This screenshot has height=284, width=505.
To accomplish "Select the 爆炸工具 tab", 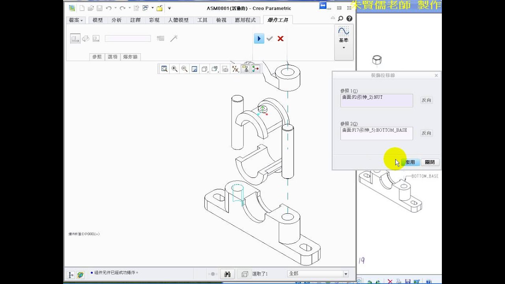I will coord(278,20).
